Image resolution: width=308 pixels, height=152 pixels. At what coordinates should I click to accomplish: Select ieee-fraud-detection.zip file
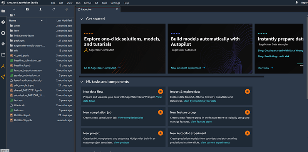click(41, 80)
